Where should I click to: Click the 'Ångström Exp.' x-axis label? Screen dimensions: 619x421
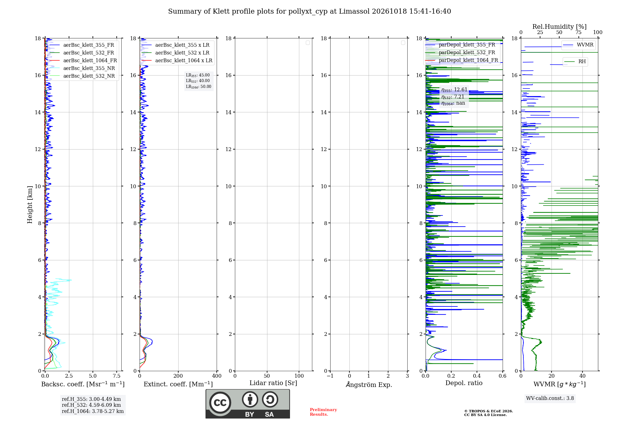coord(369,384)
